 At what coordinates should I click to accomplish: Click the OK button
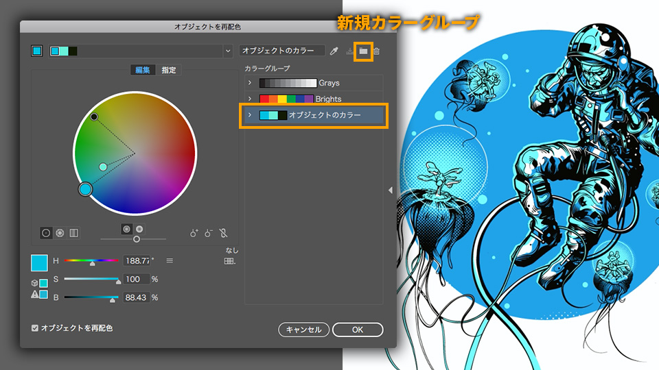point(358,330)
